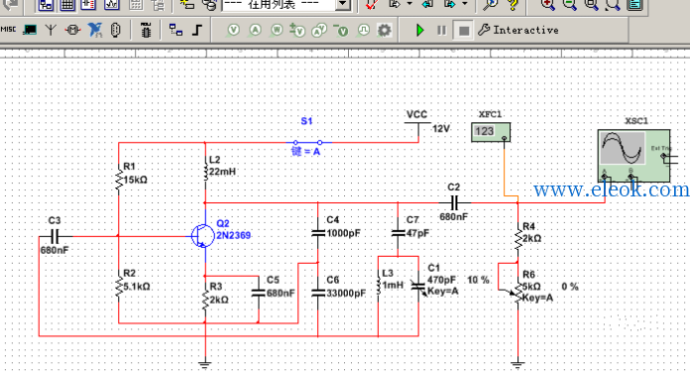This screenshot has width=690, height=375.
Task: Open the electromechanical component group
Action: [x=72, y=30]
